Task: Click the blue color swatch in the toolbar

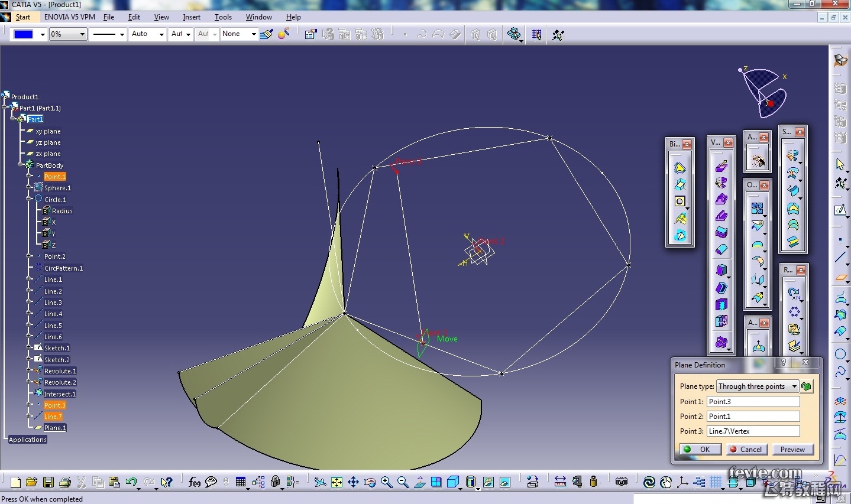Action: 24,34
